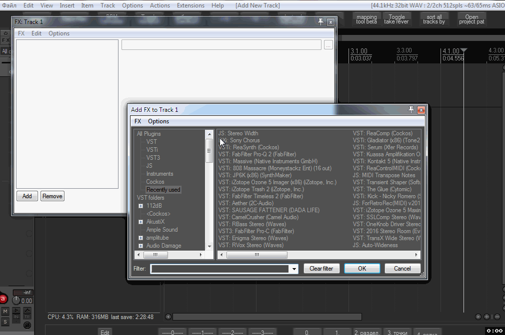Image resolution: width=505 pixels, height=335 pixels.
Task: Click the Open project pat toolbar button
Action: [x=471, y=19]
